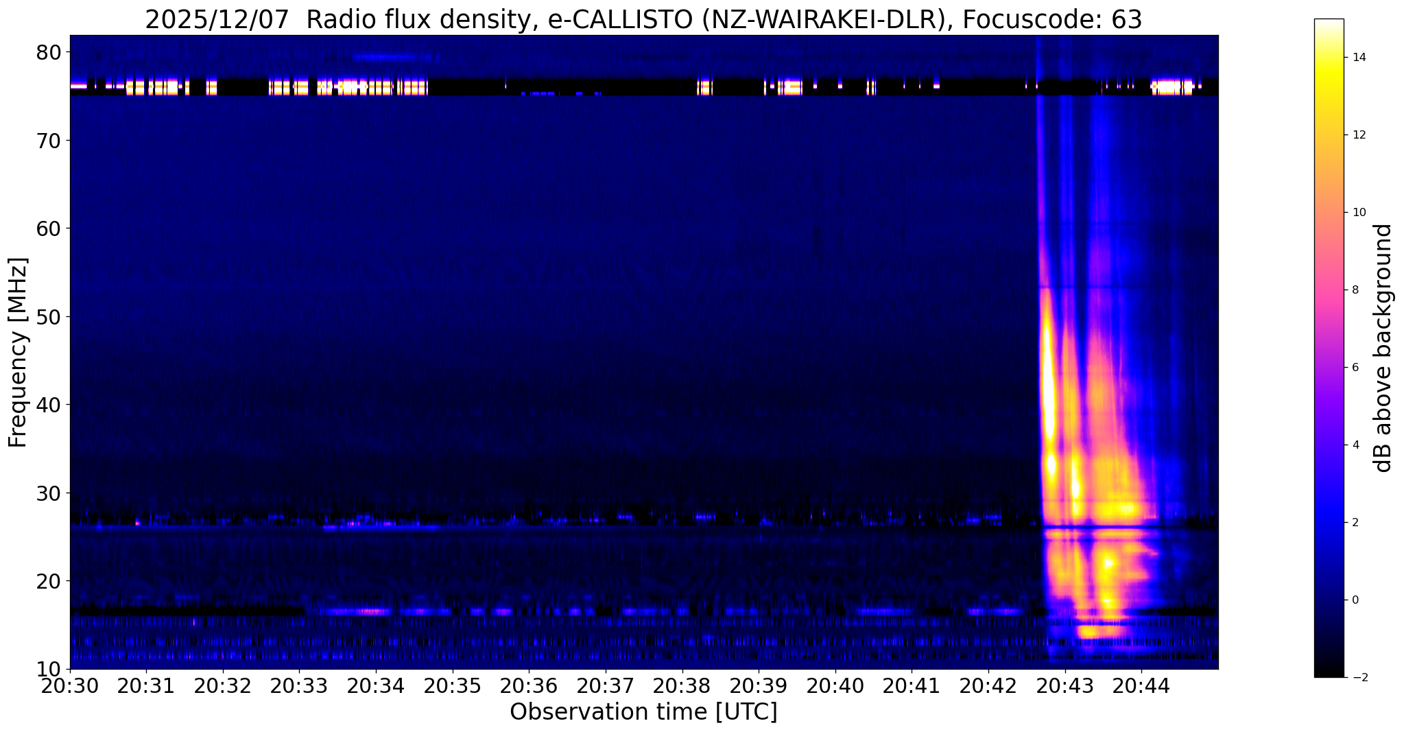
Task: Click the brightest burst streak near 40 MHz
Action: pos(1048,384)
